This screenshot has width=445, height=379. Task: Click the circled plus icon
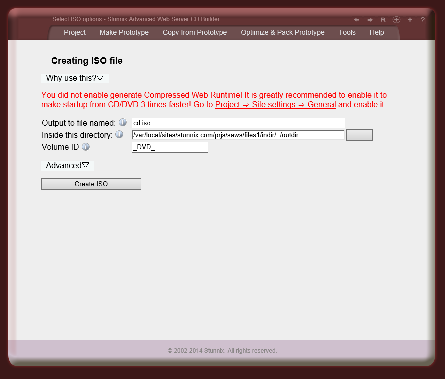[396, 20]
